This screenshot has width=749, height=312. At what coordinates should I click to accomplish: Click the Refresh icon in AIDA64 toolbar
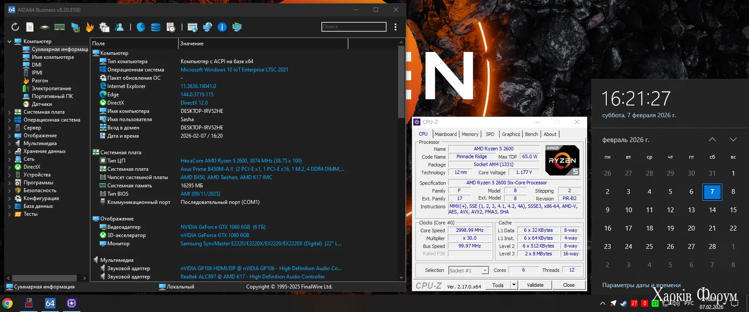[x=15, y=27]
